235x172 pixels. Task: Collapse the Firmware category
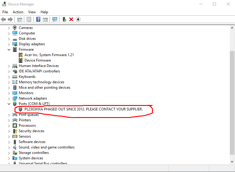pyautogui.click(x=9, y=49)
